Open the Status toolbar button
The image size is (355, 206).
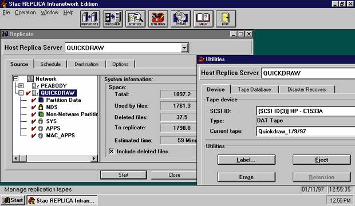(x=135, y=19)
